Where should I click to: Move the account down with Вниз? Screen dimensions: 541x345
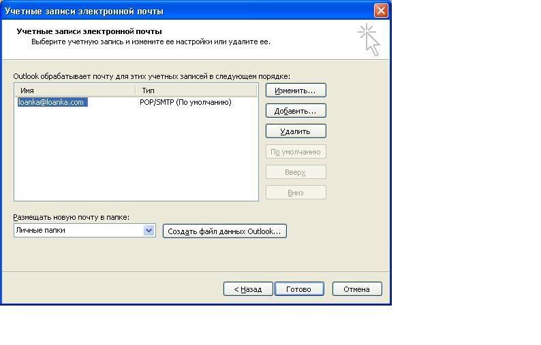pos(295,193)
